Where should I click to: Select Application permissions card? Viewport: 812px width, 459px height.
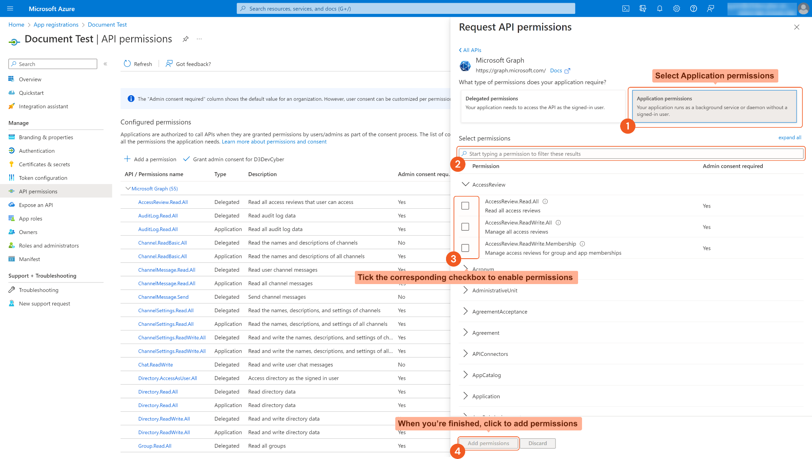pyautogui.click(x=714, y=106)
